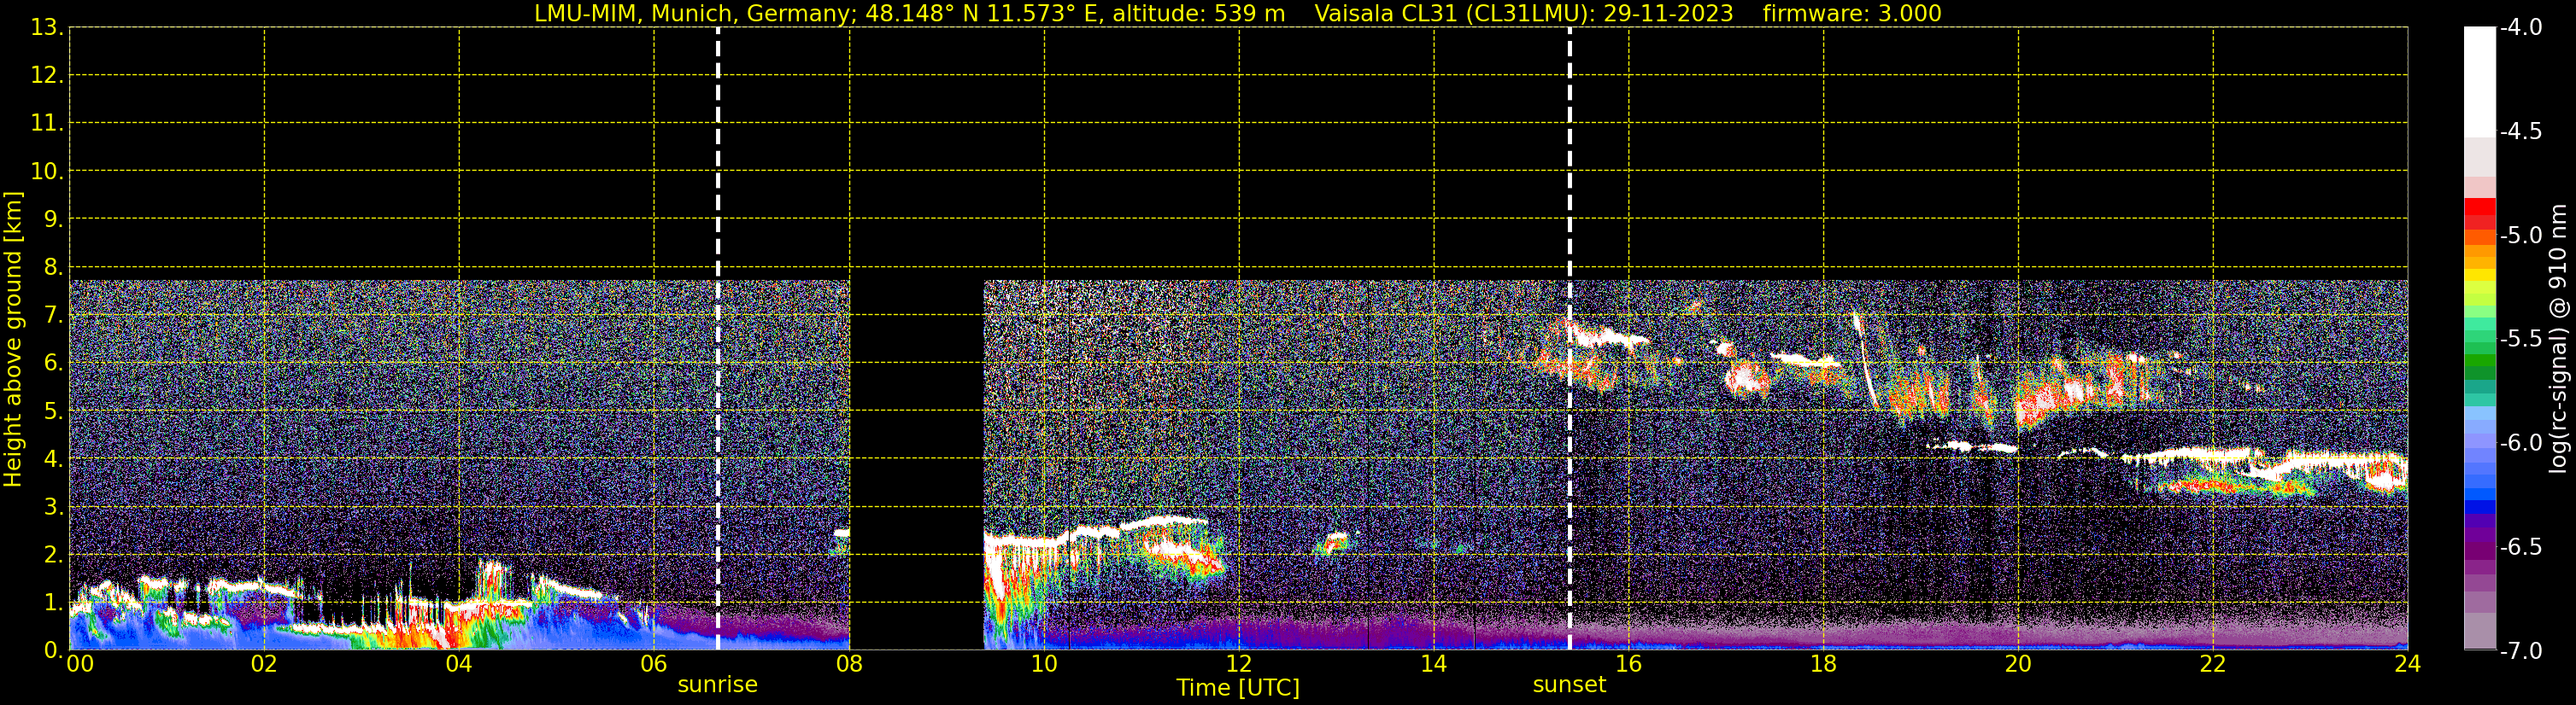Click the '-5.5' colorbar tick label

coord(2520,339)
